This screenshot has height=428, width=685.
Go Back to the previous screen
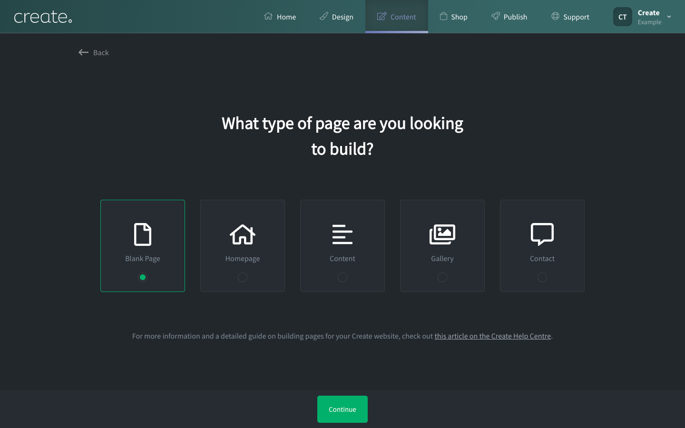(x=94, y=52)
